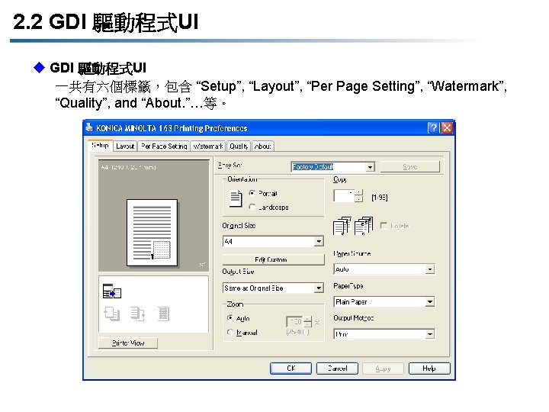Image resolution: width=549 pixels, height=412 pixels.
Task: Click the Printer View button
Action: tap(128, 343)
